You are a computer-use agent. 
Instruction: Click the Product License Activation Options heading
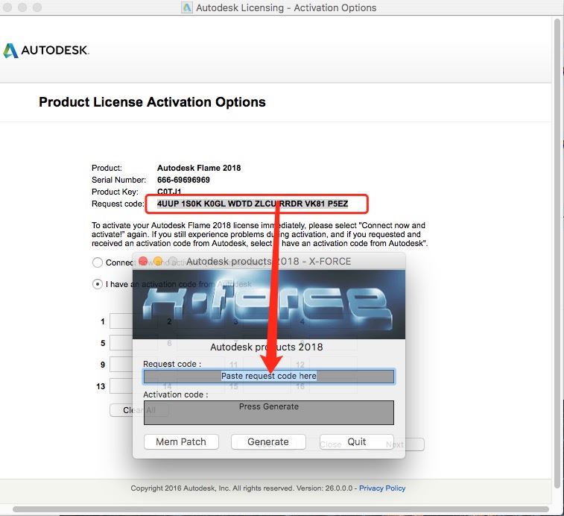(152, 102)
